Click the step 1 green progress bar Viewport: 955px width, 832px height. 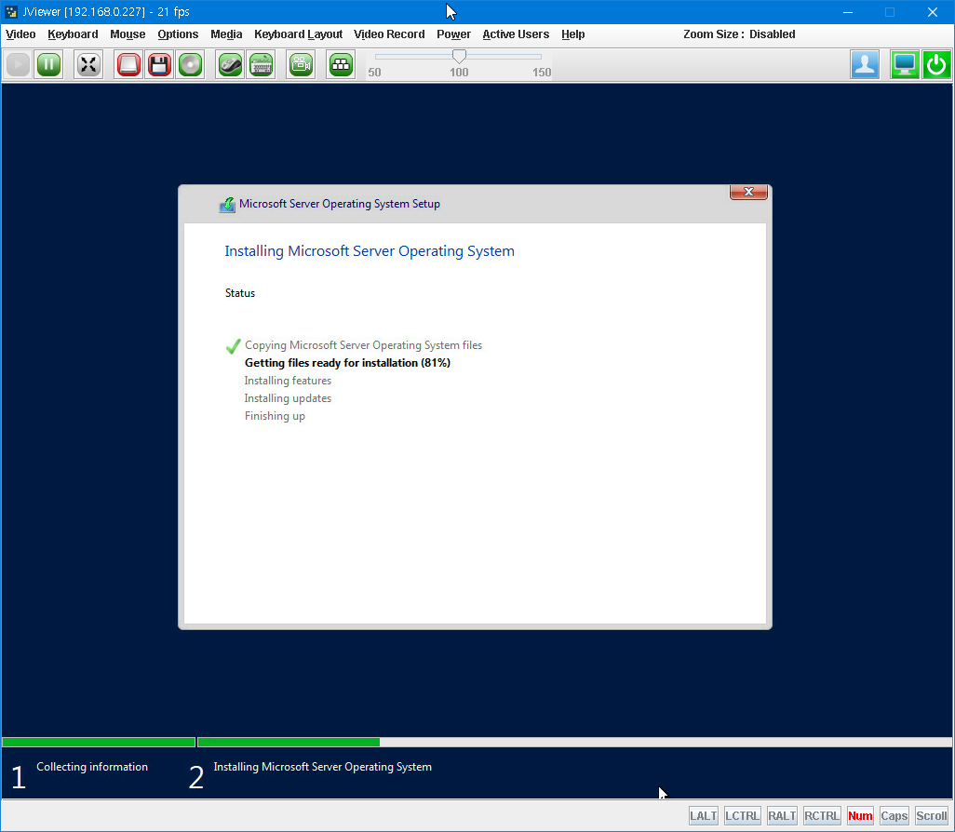coord(99,742)
